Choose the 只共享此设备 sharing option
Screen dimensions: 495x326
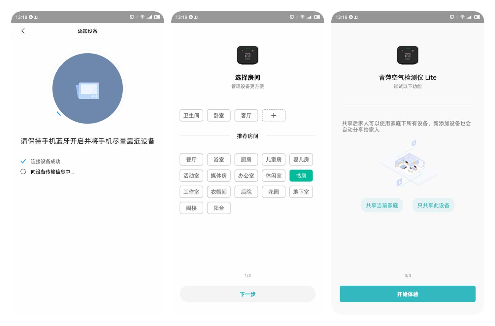point(433,205)
